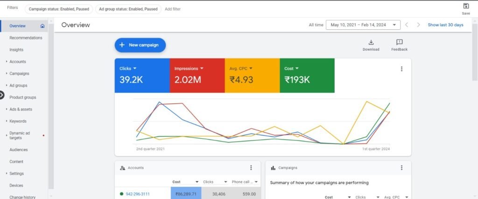
Task: Open the Clicks metric dropdown
Action: (135, 69)
